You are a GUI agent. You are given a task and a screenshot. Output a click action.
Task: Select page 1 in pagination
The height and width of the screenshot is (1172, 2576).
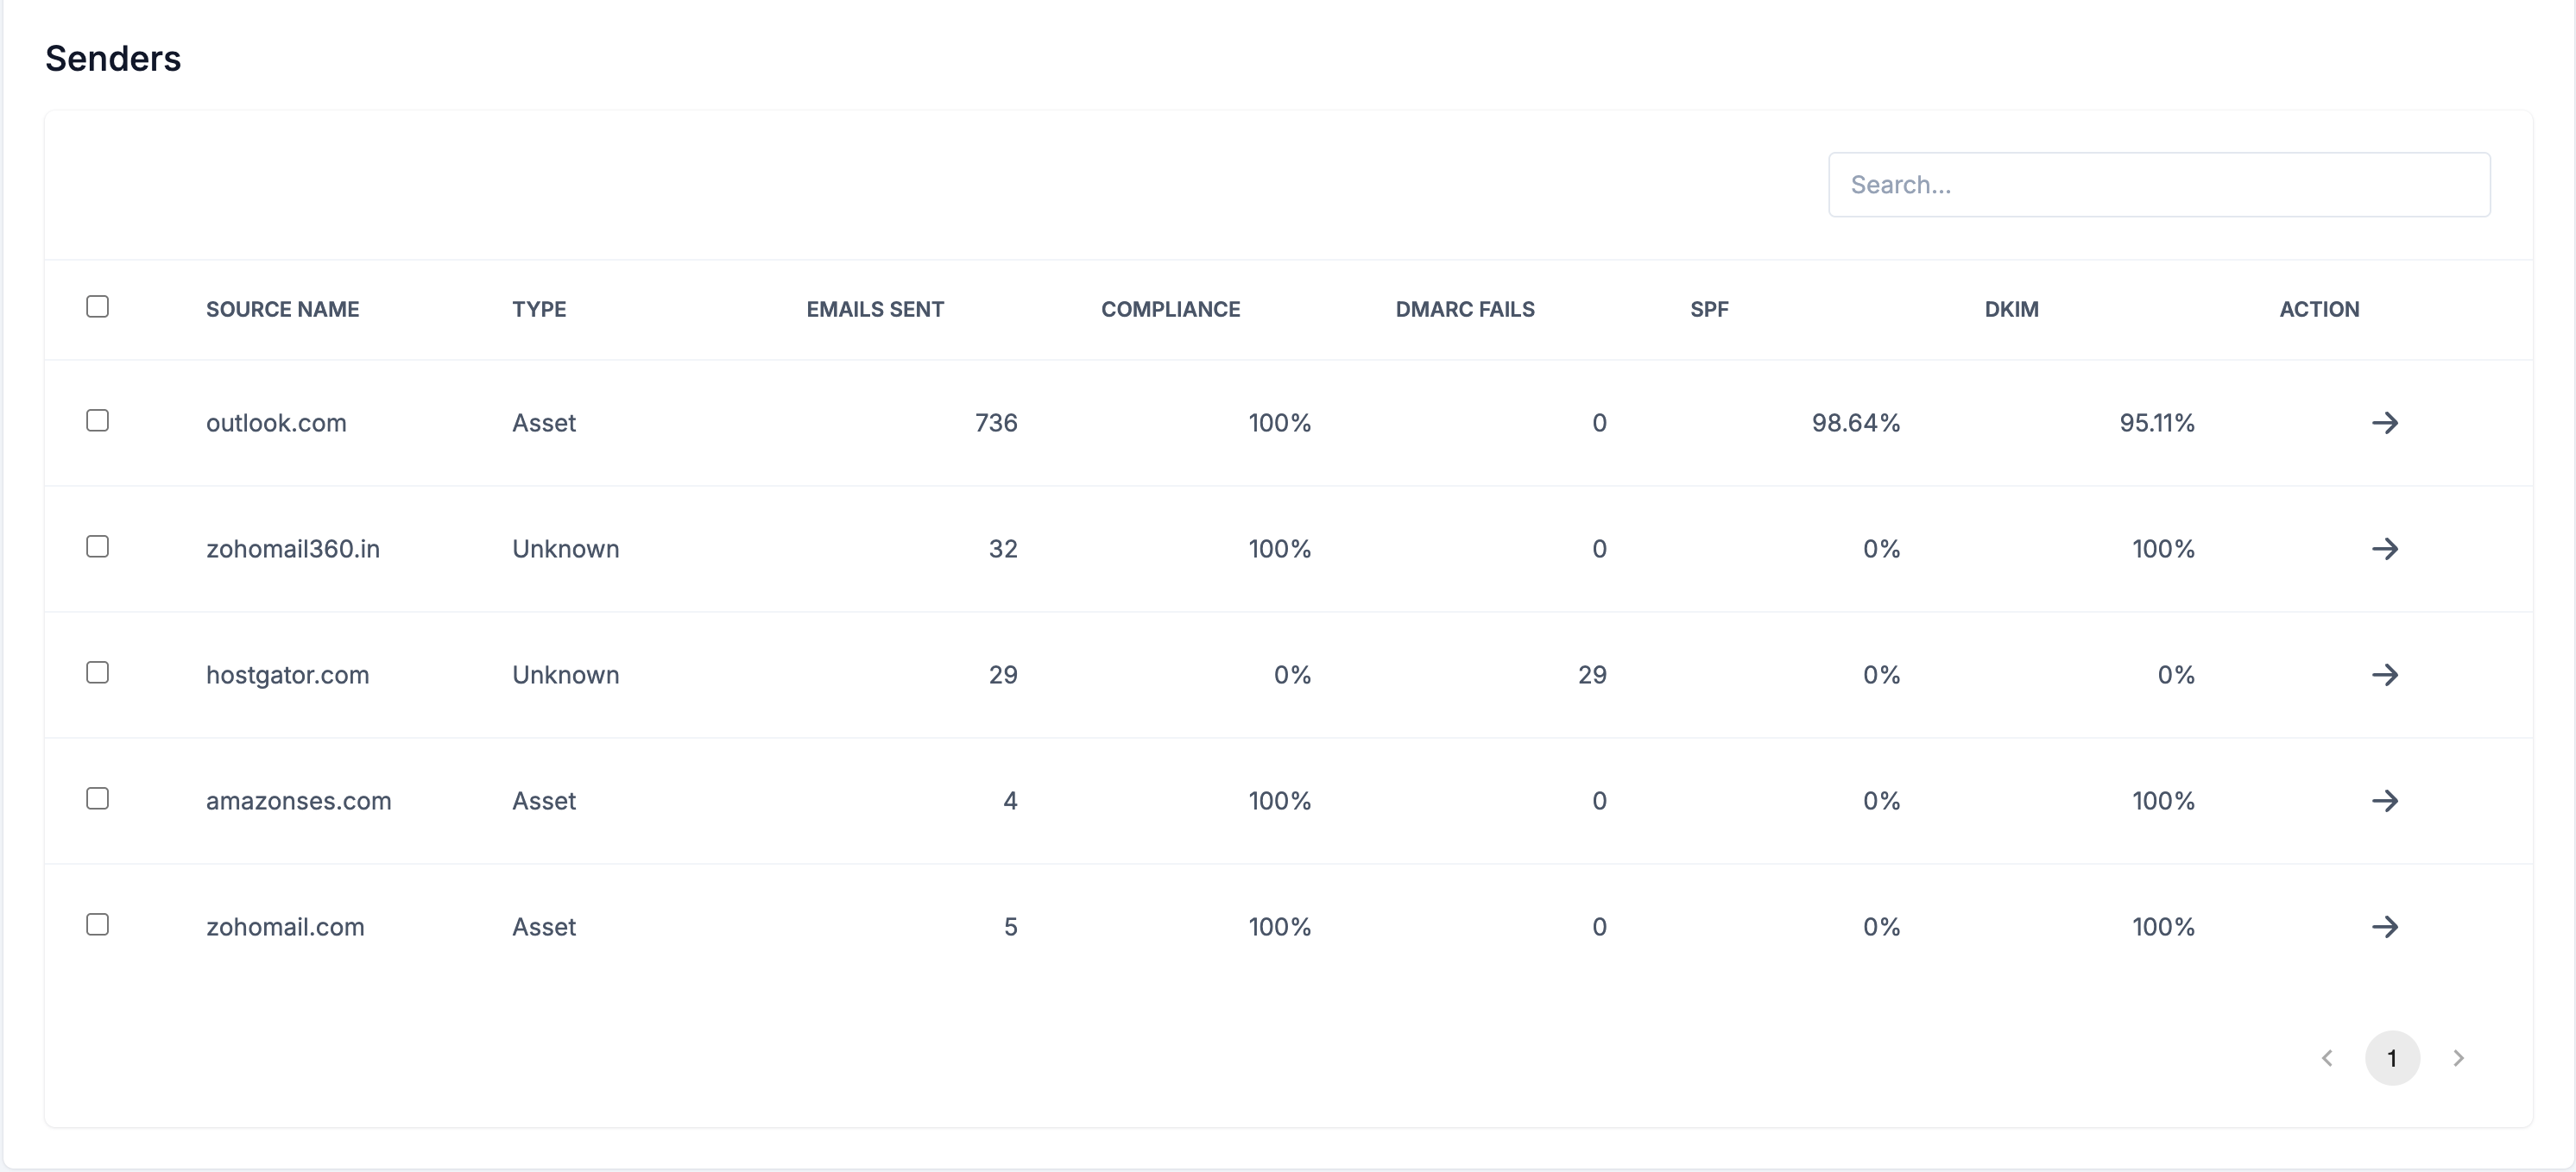(x=2391, y=1058)
